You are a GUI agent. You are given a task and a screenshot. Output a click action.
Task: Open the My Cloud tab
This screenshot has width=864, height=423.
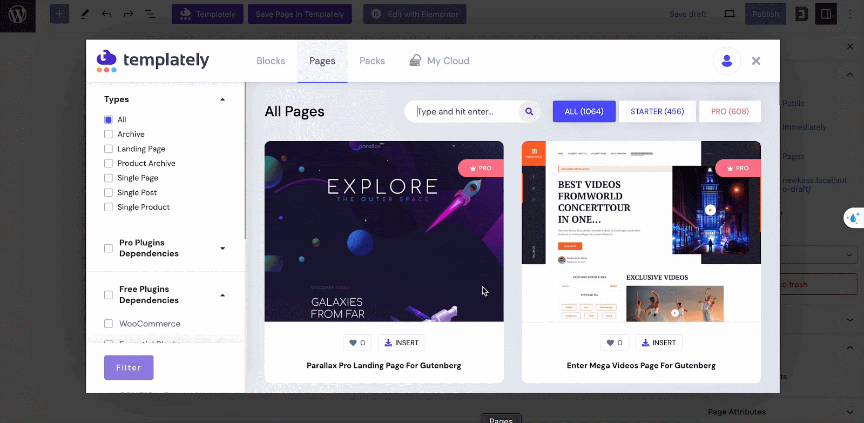click(x=440, y=61)
